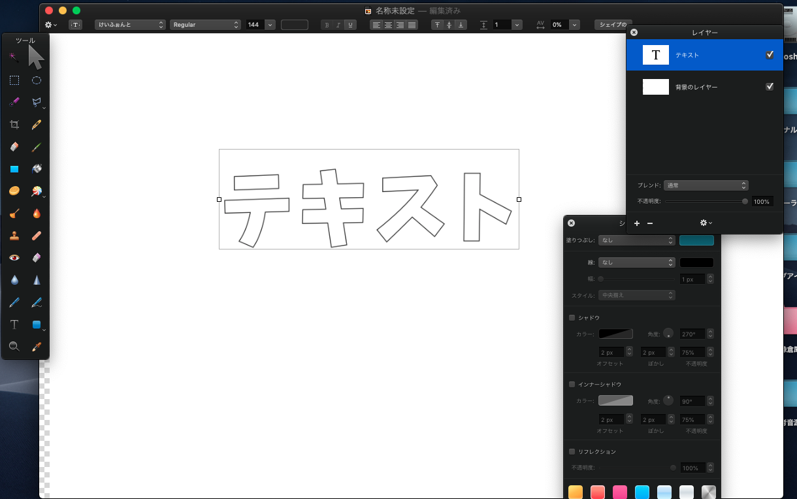Select the magic wand tool

pyautogui.click(x=13, y=57)
